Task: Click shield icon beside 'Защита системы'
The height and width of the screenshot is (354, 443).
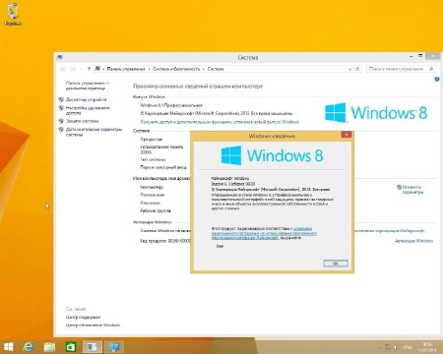Action: (61, 121)
